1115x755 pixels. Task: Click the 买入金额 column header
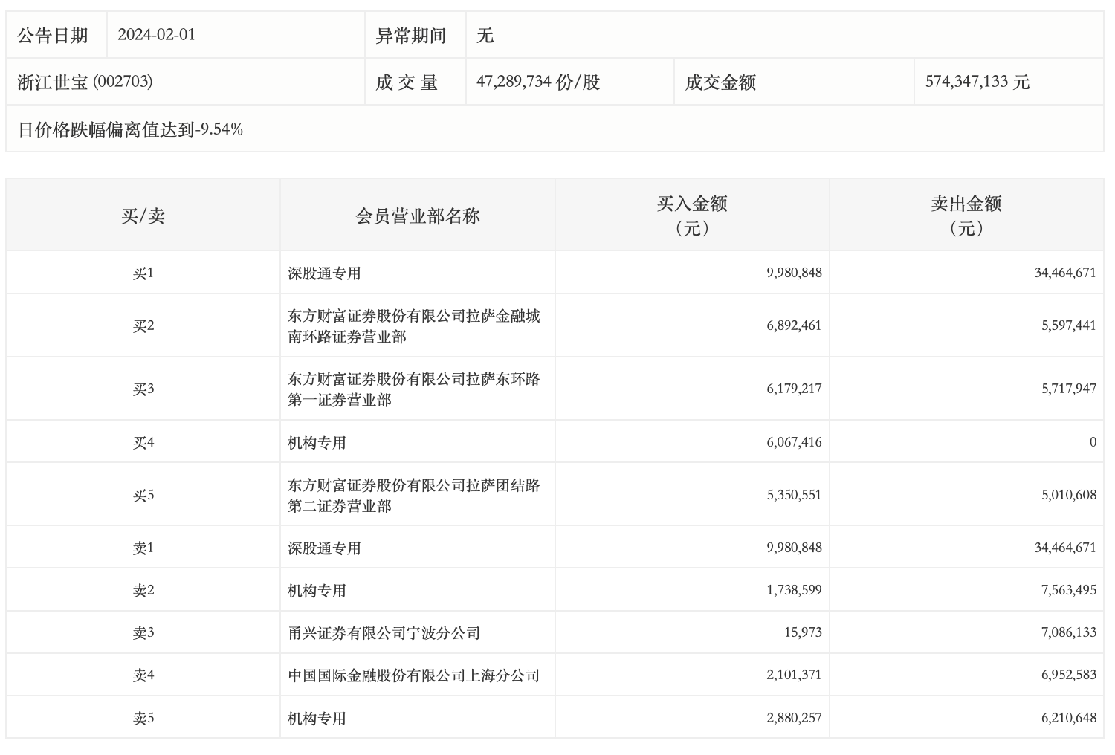(692, 216)
